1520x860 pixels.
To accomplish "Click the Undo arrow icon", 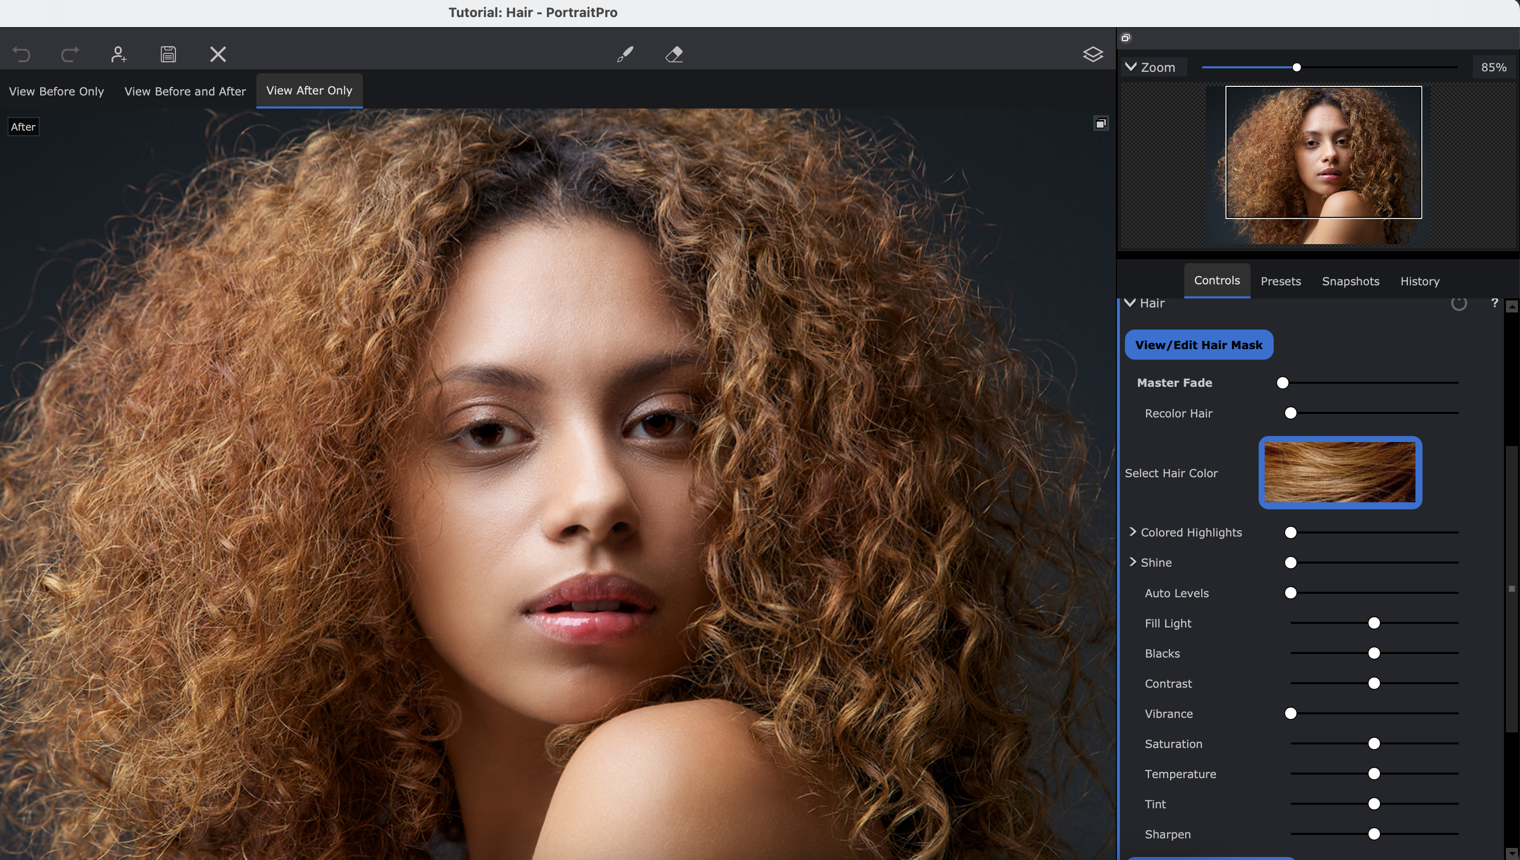I will click(x=21, y=54).
